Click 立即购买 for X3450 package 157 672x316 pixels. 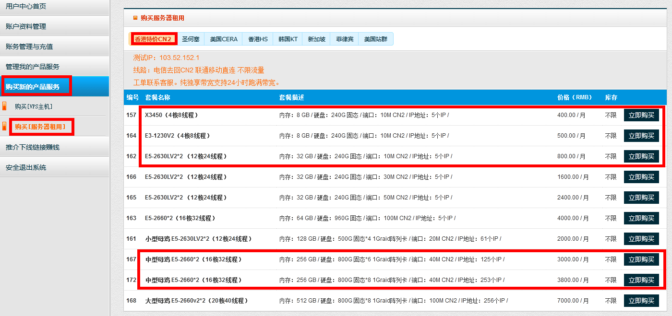[x=641, y=115]
